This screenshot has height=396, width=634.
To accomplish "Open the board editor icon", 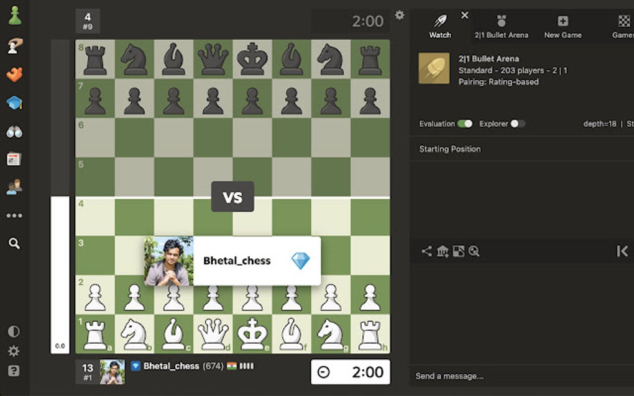I will 460,251.
